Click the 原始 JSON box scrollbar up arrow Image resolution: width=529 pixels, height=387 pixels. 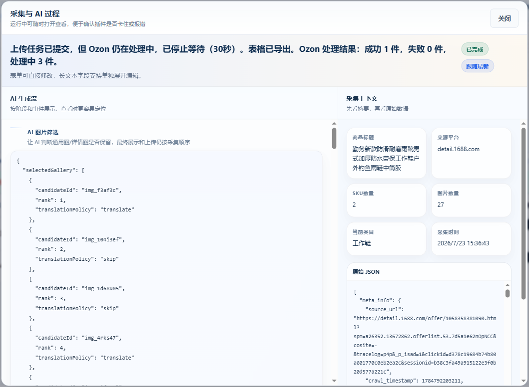[x=508, y=285]
